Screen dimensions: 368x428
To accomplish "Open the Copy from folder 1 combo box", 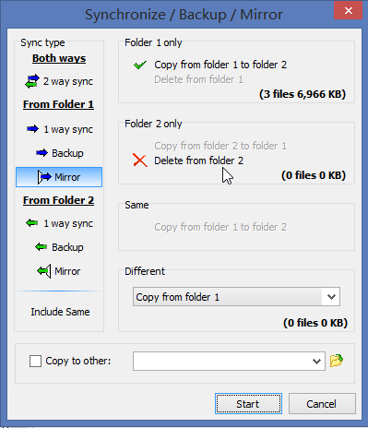I will (x=236, y=297).
